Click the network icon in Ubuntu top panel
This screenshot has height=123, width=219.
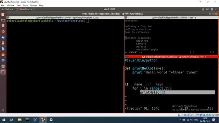(x=203, y=9)
